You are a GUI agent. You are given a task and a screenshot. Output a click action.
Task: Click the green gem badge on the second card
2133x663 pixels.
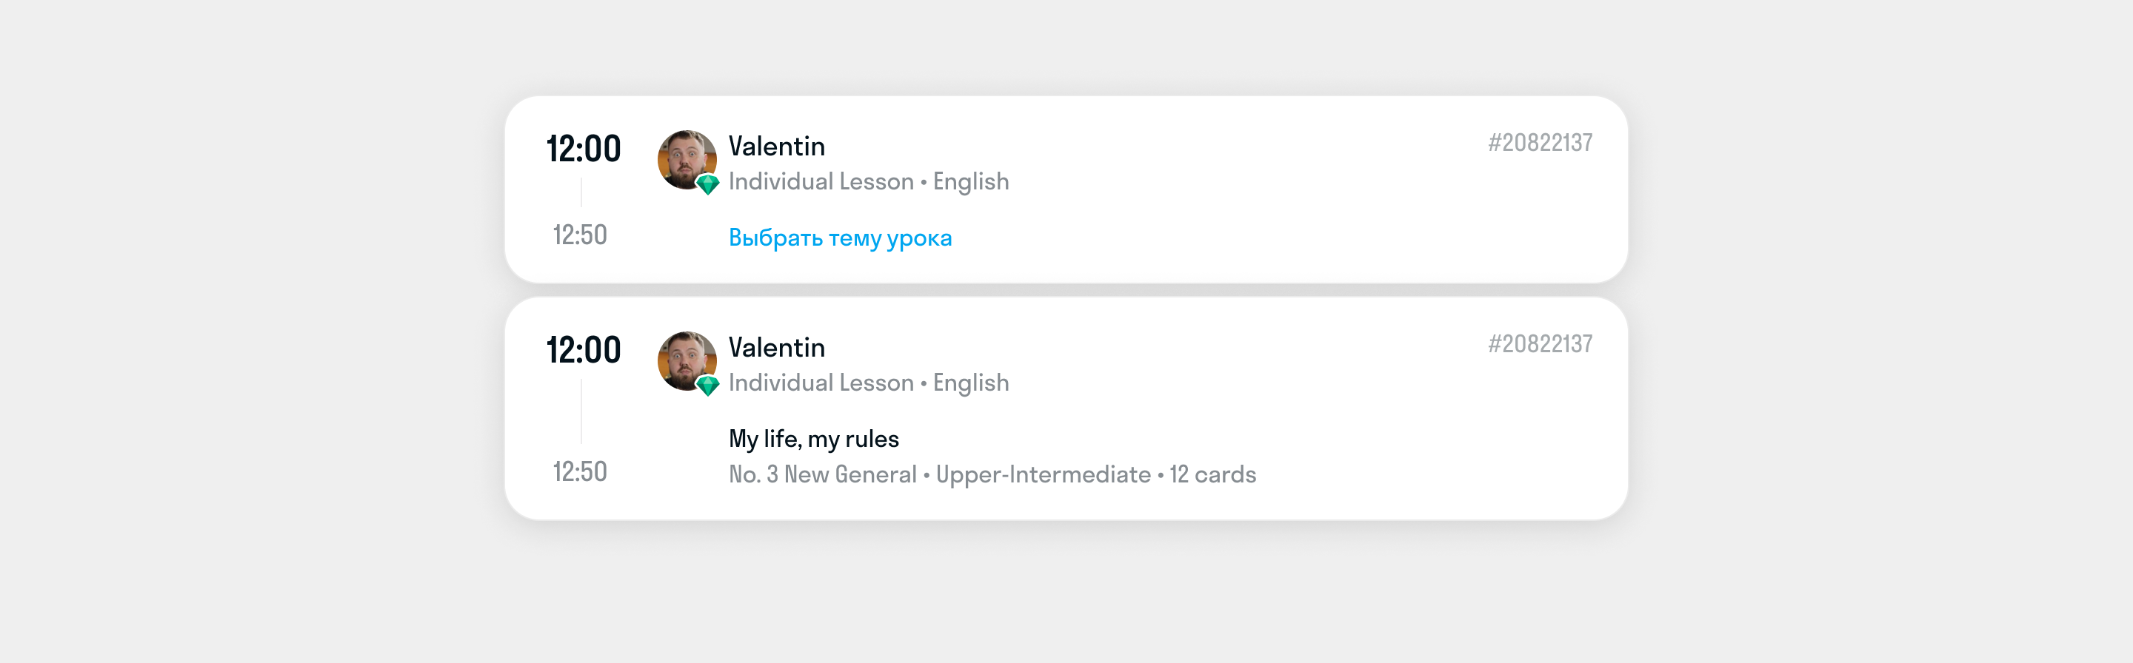tap(708, 388)
